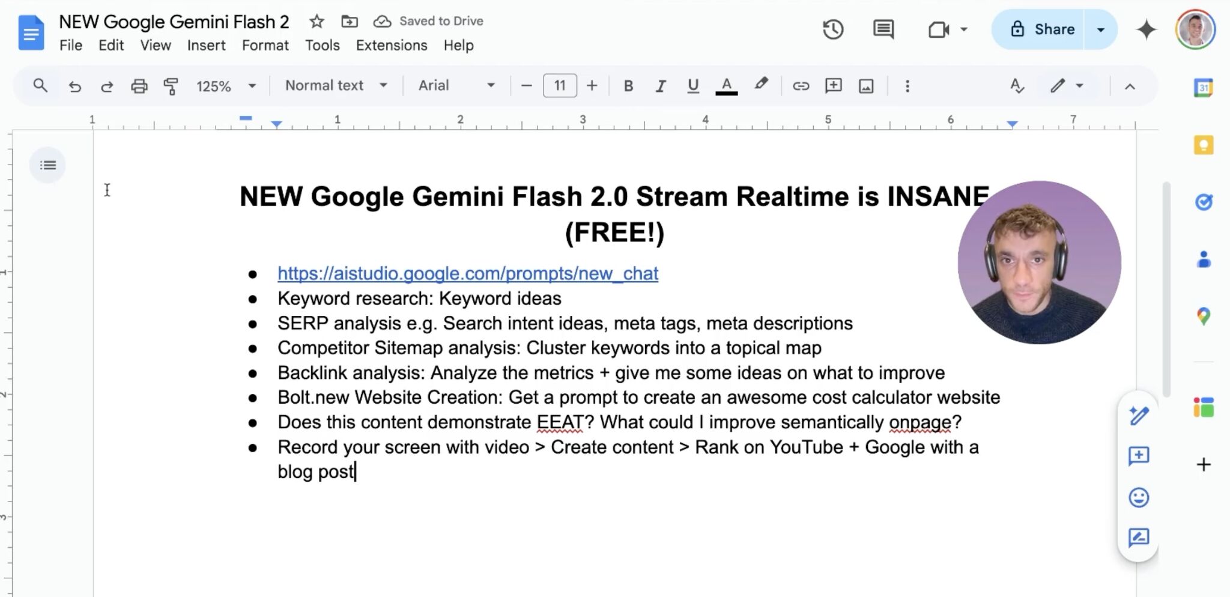Open Google Keep in the side panel
Viewport: 1230px width, 597px height.
click(x=1204, y=144)
